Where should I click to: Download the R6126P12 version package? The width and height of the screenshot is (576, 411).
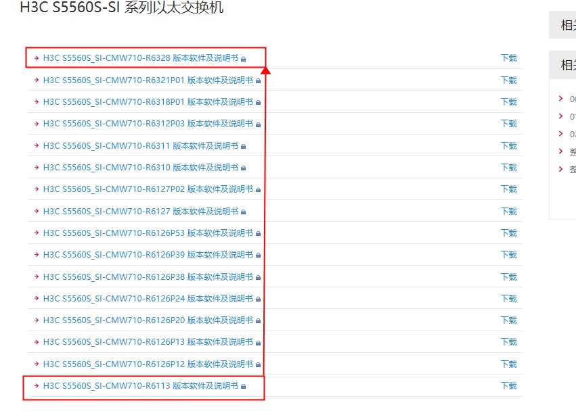[x=509, y=364]
